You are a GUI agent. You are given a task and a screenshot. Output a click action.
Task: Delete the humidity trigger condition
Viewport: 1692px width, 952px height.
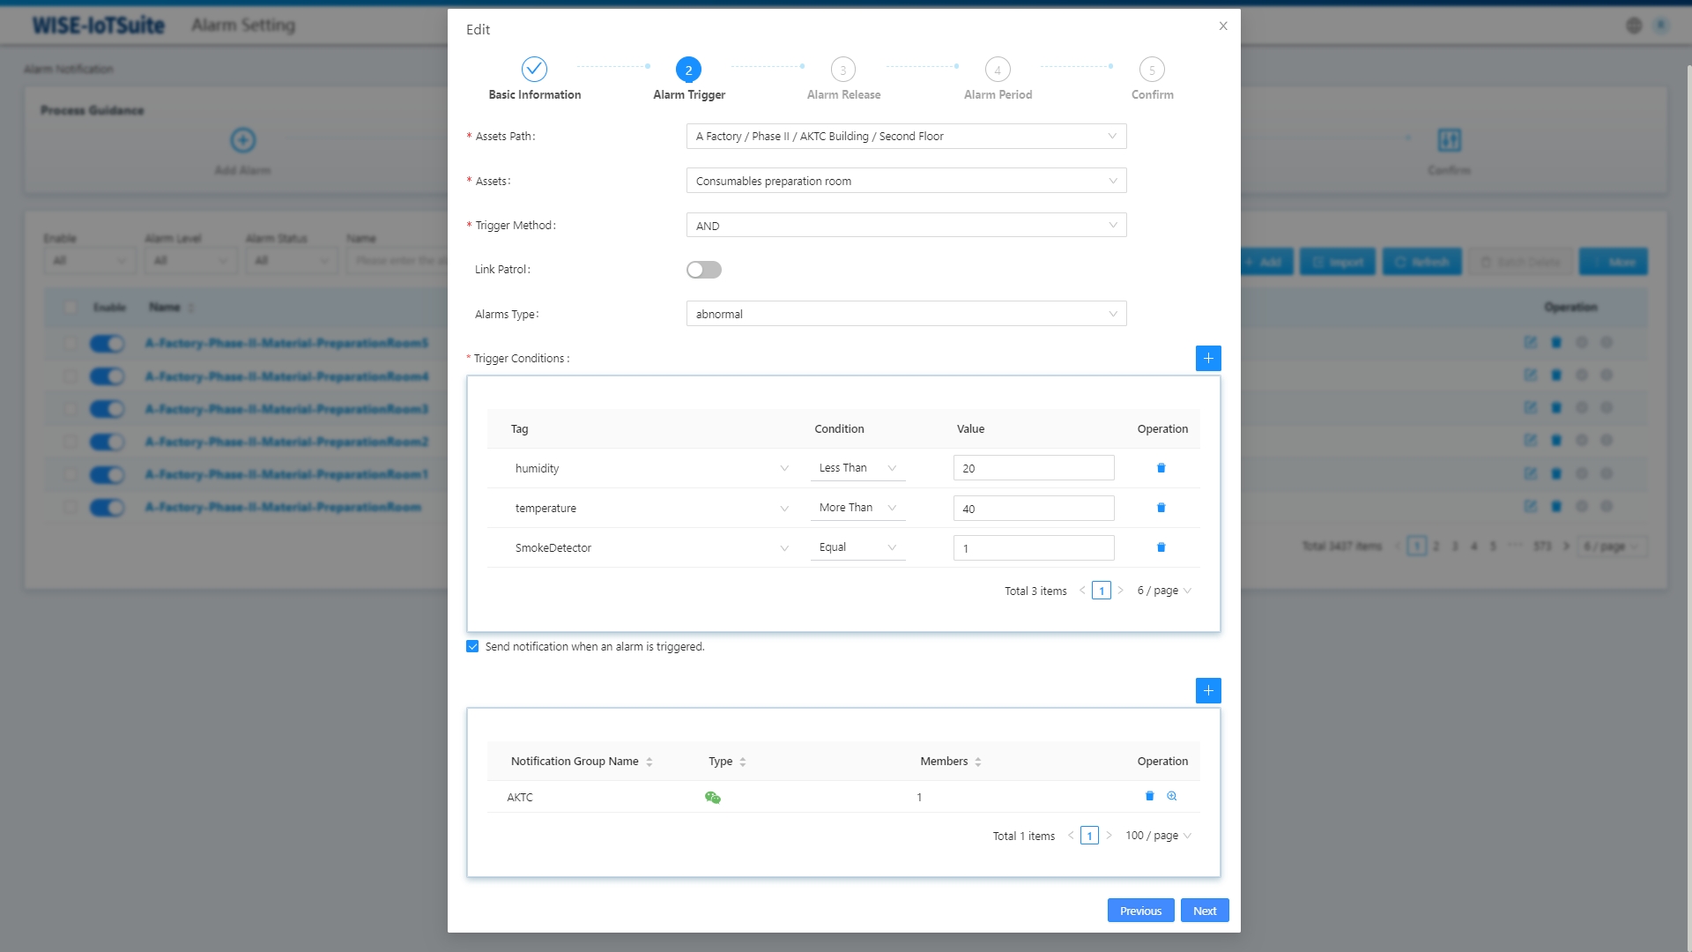1161,468
